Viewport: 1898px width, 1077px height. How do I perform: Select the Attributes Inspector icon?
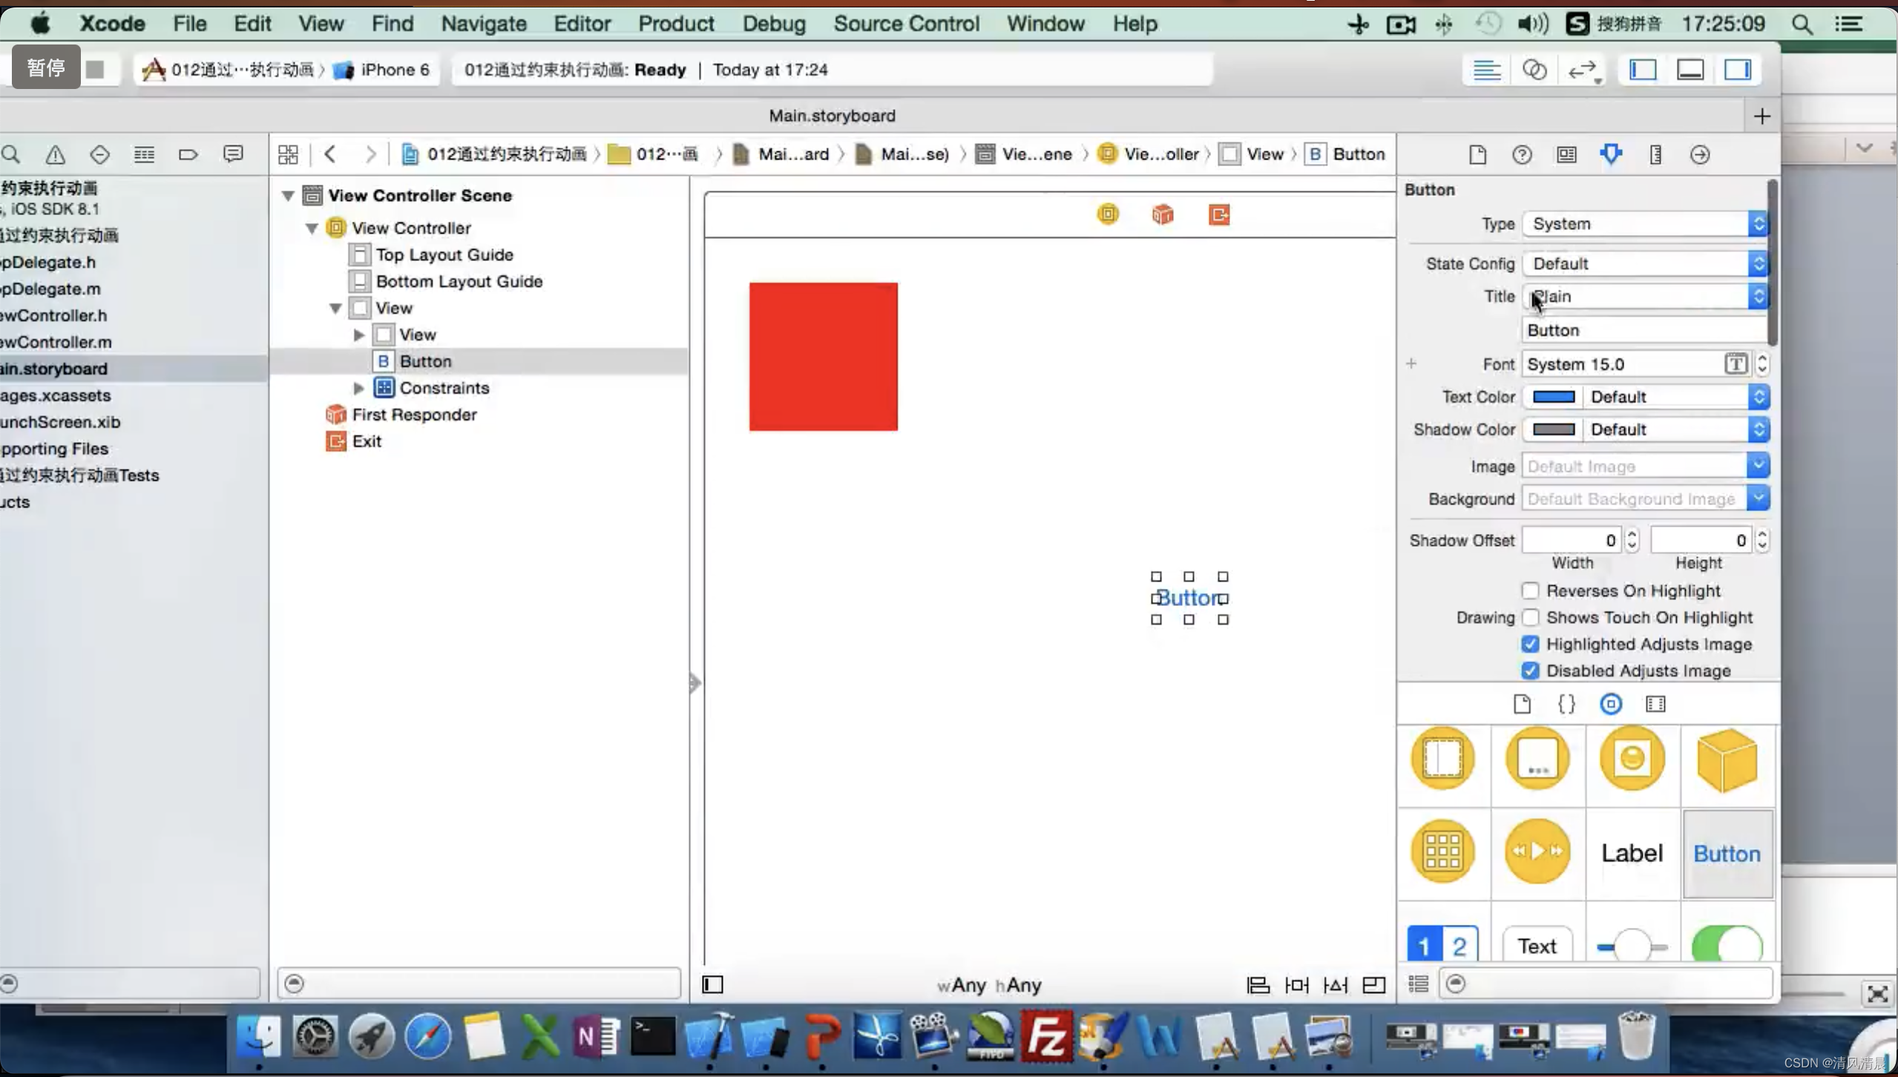click(1611, 154)
